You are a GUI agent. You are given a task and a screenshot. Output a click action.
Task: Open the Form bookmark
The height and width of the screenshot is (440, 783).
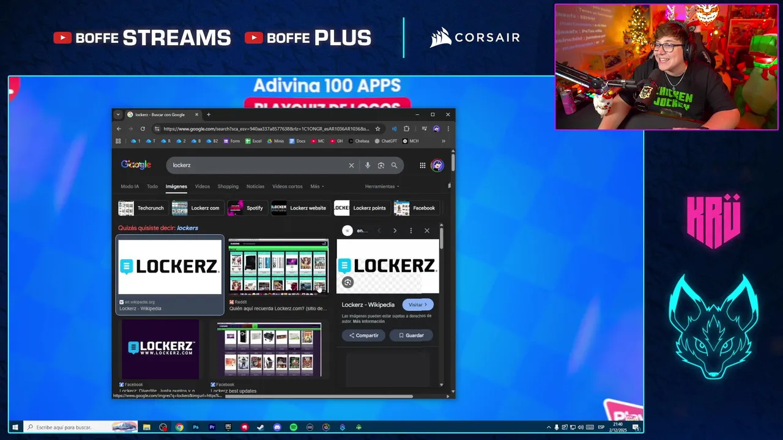pyautogui.click(x=231, y=141)
